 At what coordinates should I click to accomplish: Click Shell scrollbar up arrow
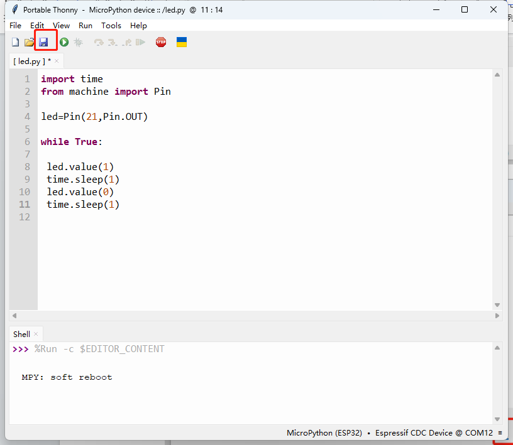click(x=497, y=348)
